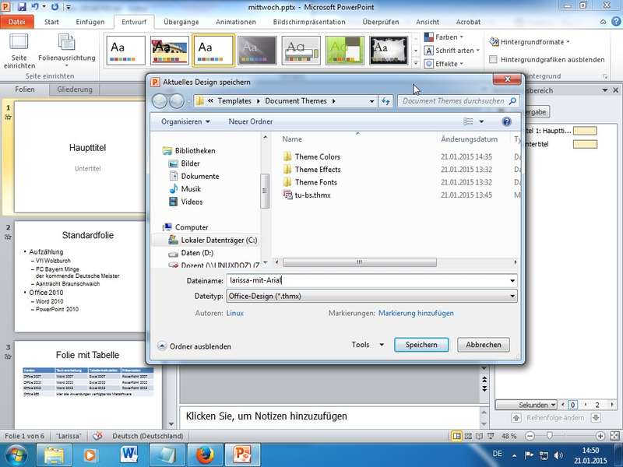Select the Theme Colors folder
Viewport: 623px width, 467px height.
click(317, 156)
